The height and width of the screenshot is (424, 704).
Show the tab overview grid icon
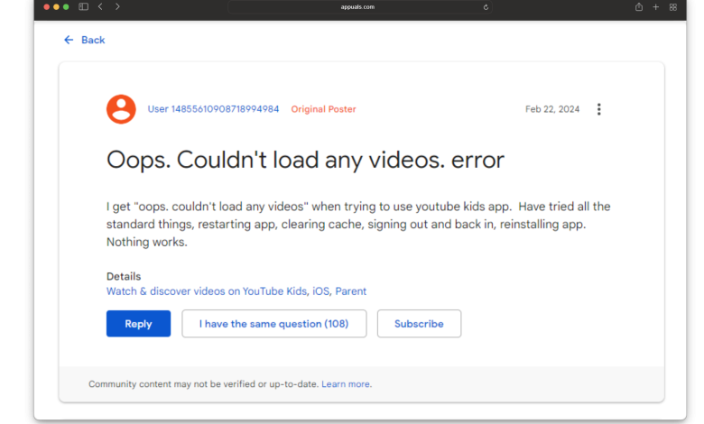click(673, 6)
